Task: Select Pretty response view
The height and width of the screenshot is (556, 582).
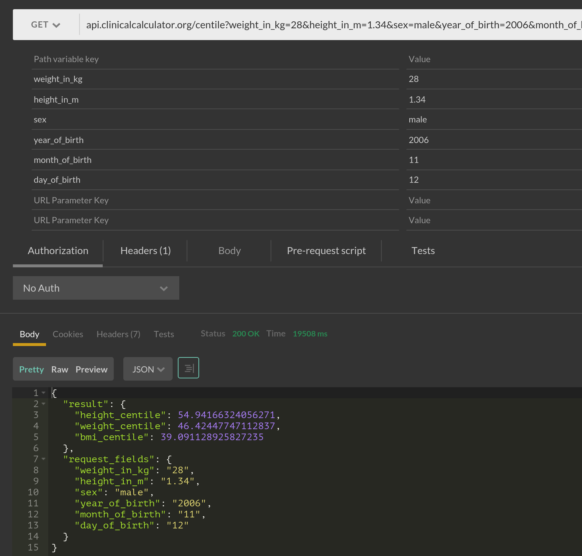Action: click(x=32, y=370)
